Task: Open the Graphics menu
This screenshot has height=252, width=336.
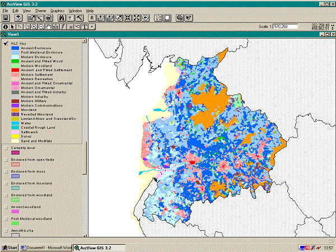Action: point(58,11)
